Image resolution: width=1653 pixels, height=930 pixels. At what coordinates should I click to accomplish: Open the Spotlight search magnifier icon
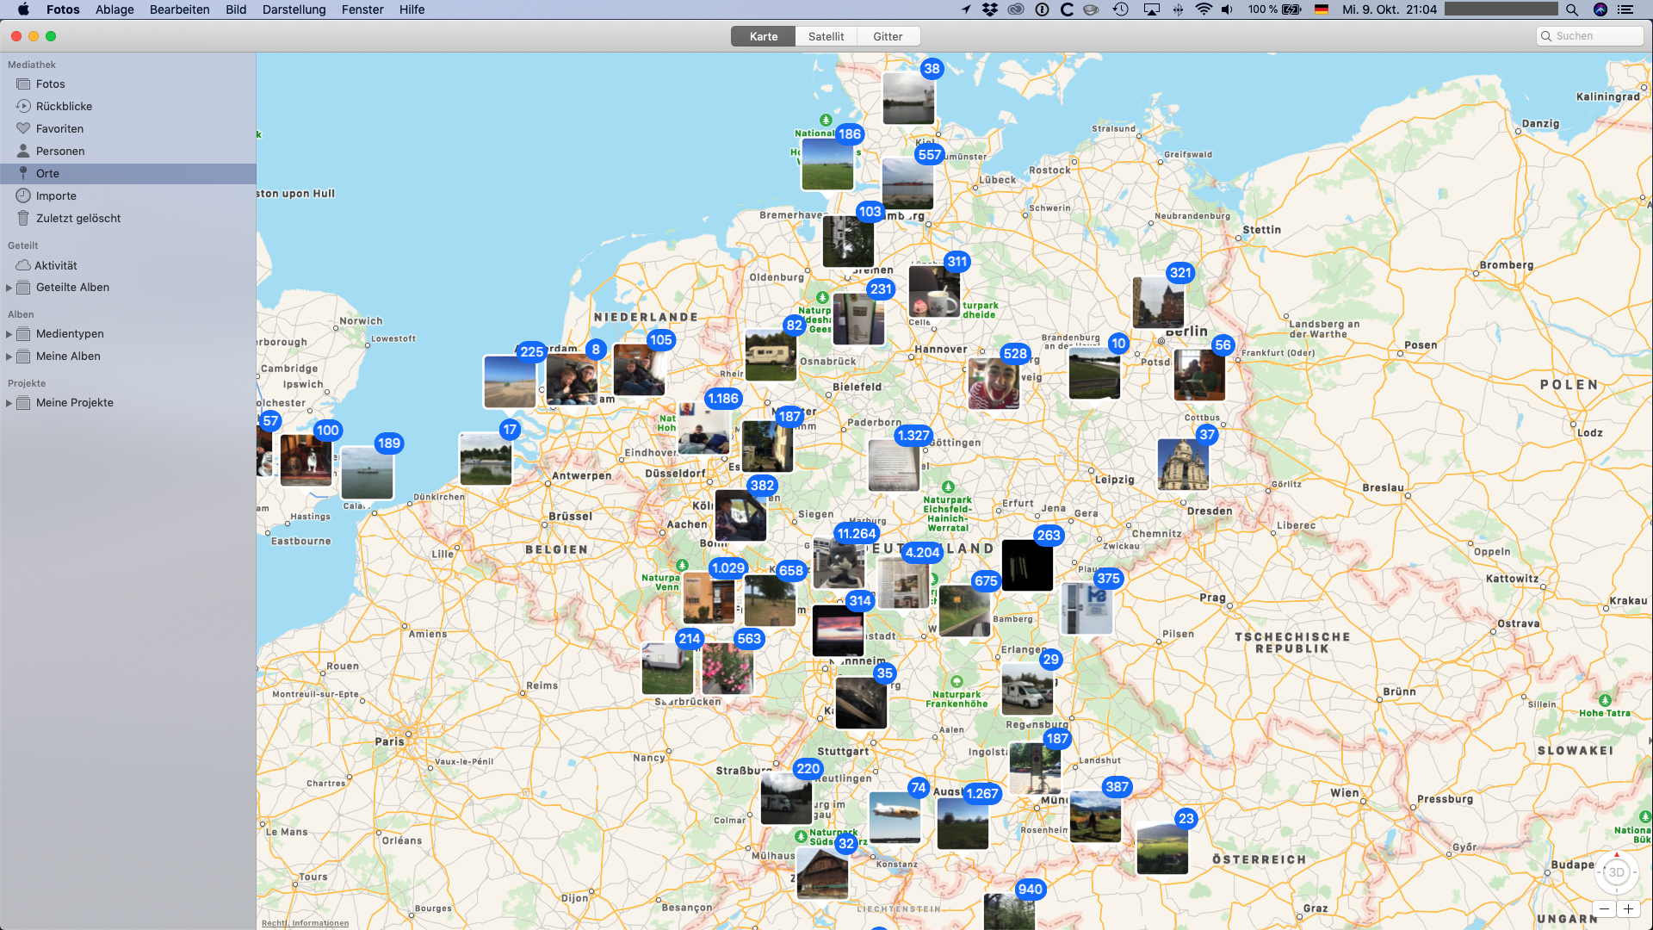pos(1572,9)
